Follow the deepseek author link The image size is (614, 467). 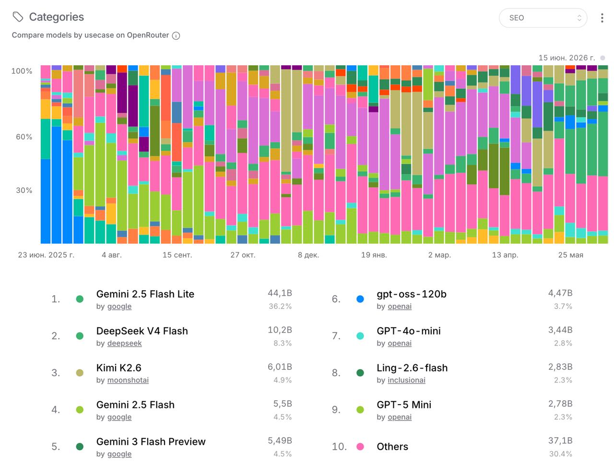[125, 343]
